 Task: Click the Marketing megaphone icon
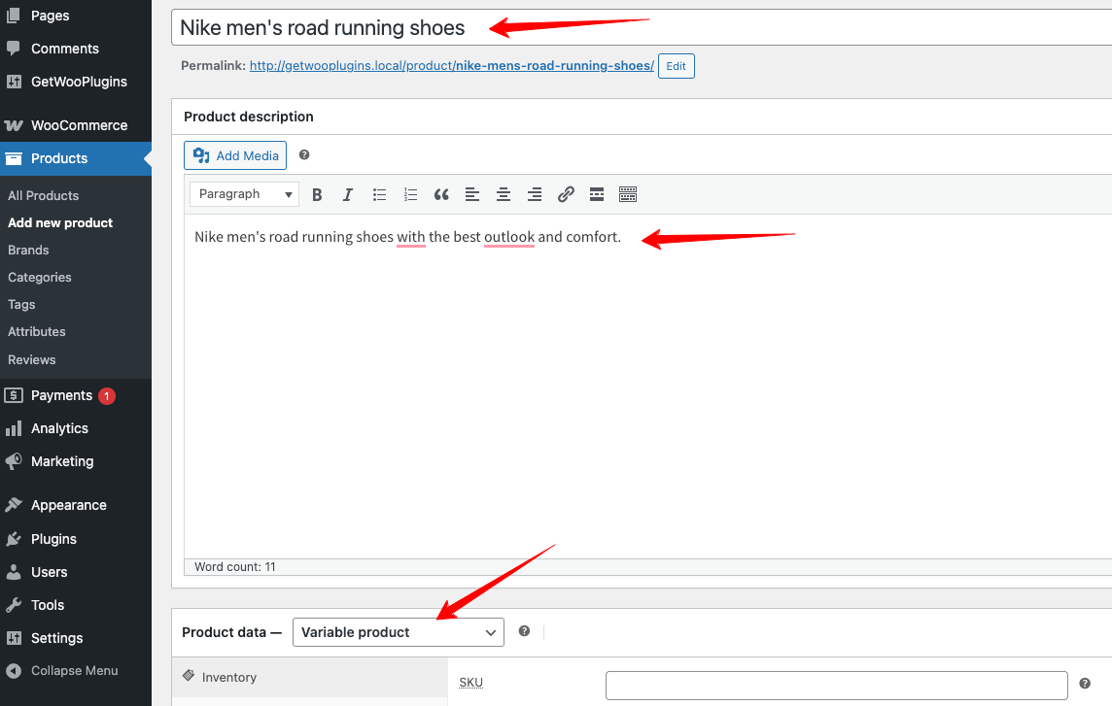pyautogui.click(x=14, y=461)
